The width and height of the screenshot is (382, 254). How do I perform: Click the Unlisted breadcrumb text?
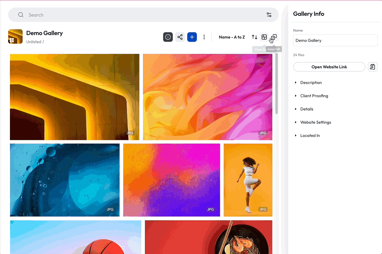coord(34,42)
